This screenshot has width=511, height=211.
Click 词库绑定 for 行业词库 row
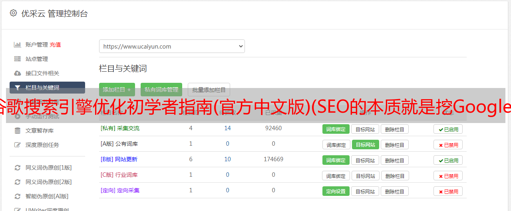(x=336, y=176)
